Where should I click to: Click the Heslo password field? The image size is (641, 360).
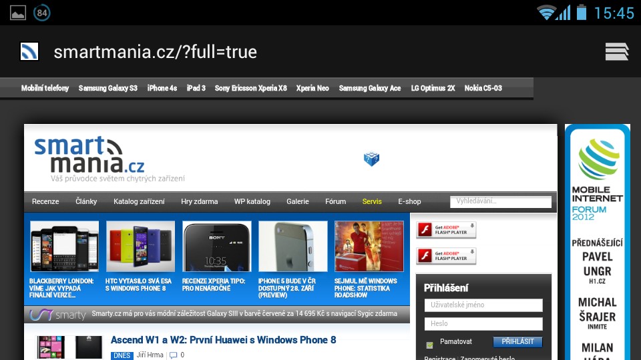point(483,324)
